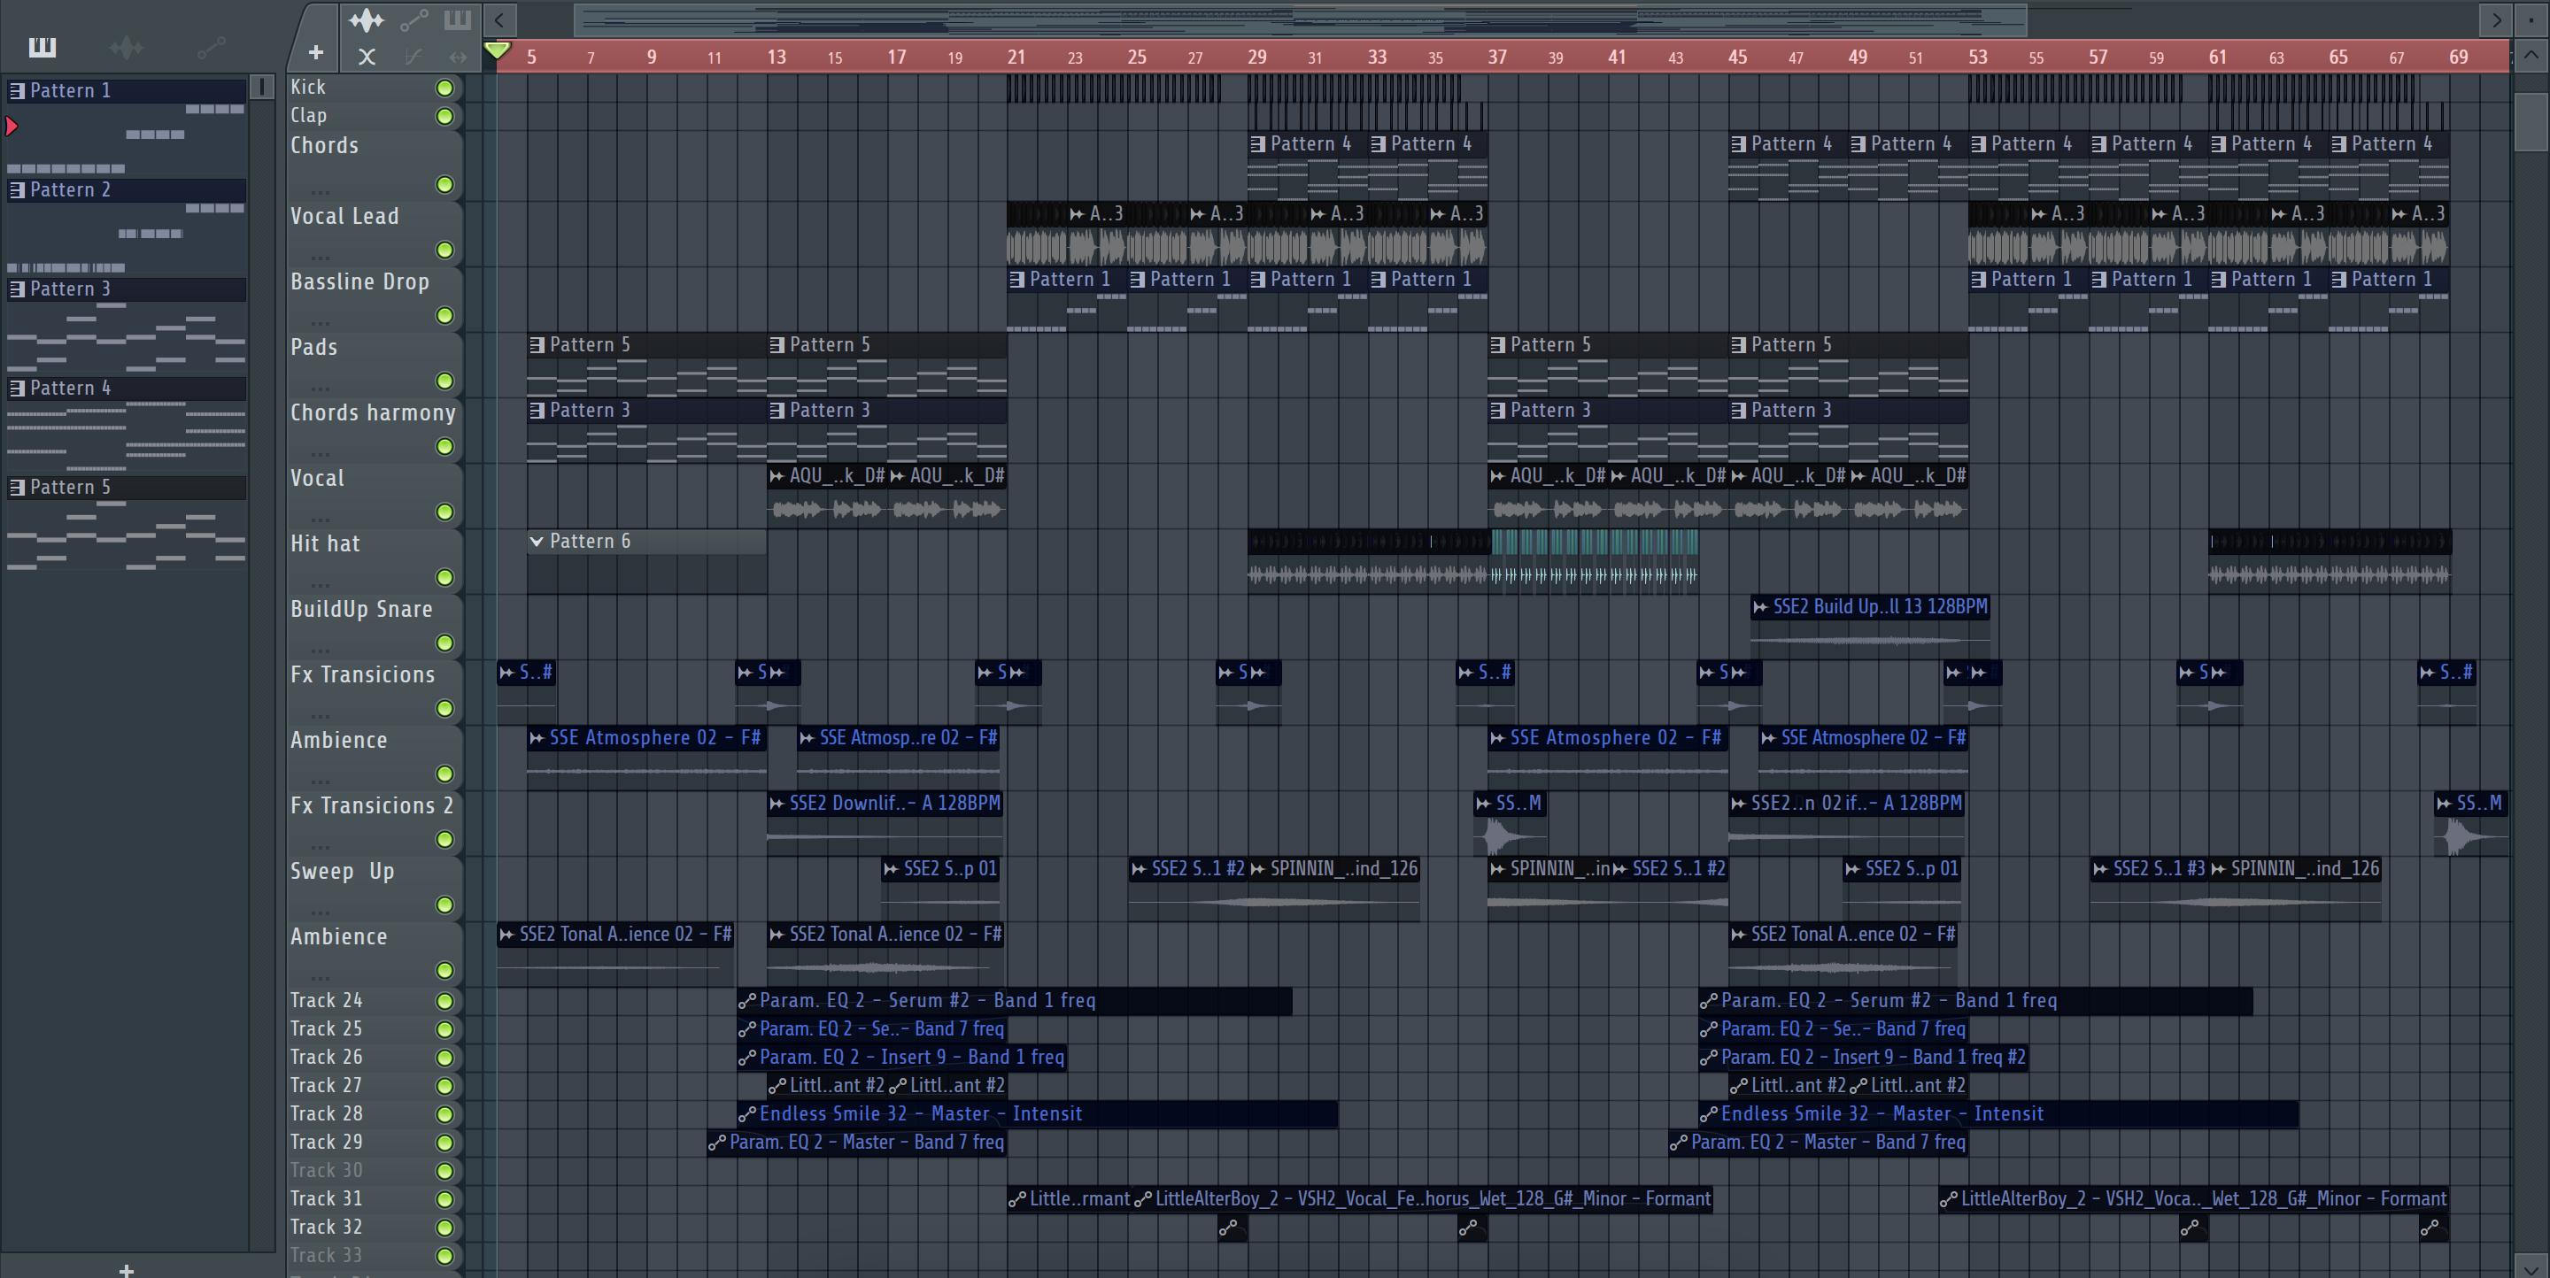The height and width of the screenshot is (1278, 2550).
Task: Click the stretch arrows icon in playlist toolbar
Action: pos(458,57)
